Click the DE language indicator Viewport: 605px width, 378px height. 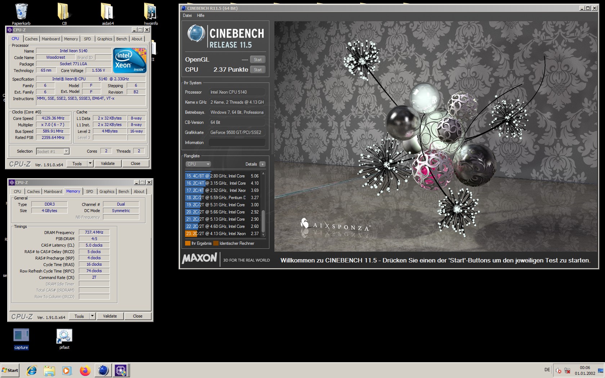click(547, 370)
